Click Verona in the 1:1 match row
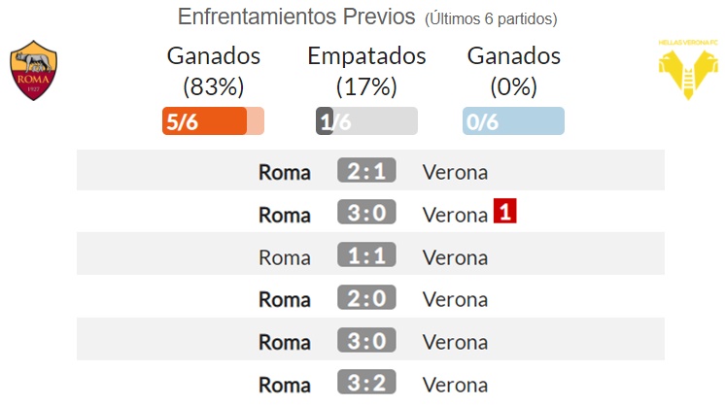Screen dimensions: 725x406 (x=455, y=257)
